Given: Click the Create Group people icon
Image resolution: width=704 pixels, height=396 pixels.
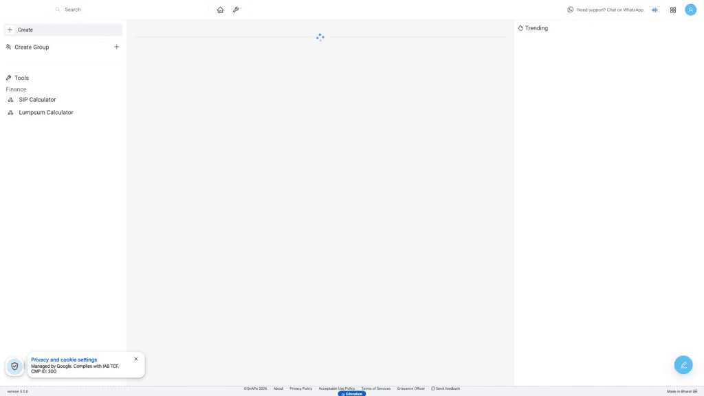Looking at the screenshot, I should click(8, 47).
